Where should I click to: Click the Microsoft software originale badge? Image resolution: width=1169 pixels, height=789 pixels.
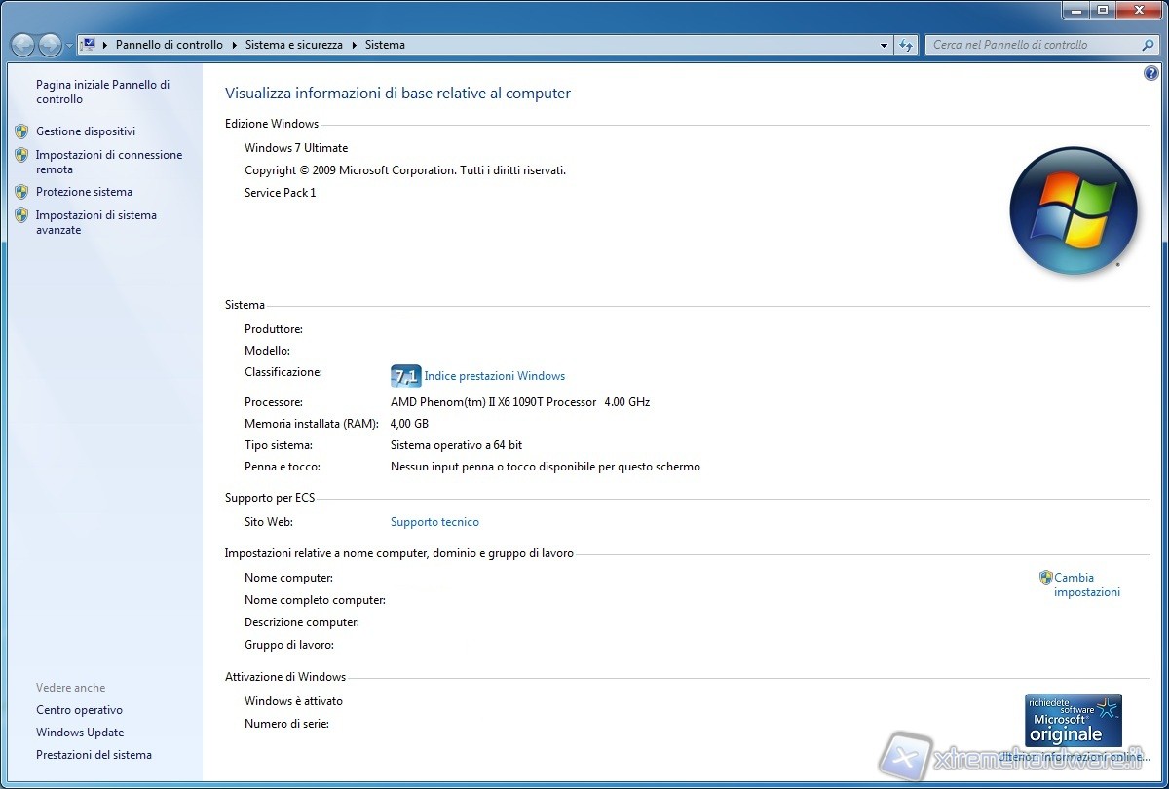[1073, 720]
